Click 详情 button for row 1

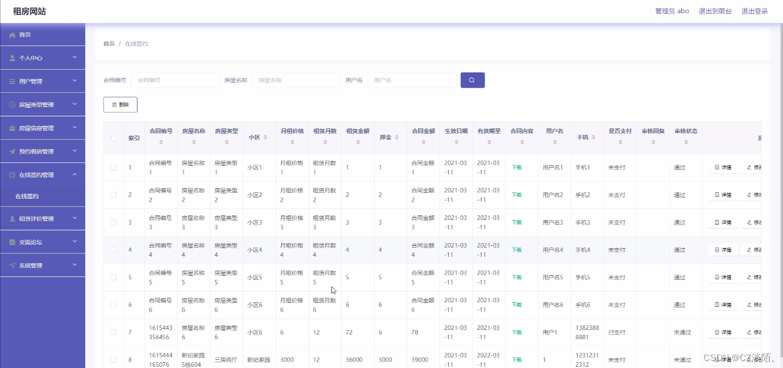[723, 168]
